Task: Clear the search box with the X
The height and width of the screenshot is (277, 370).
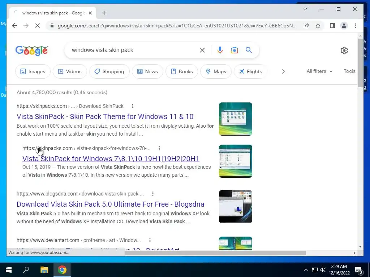Action: pos(202,50)
